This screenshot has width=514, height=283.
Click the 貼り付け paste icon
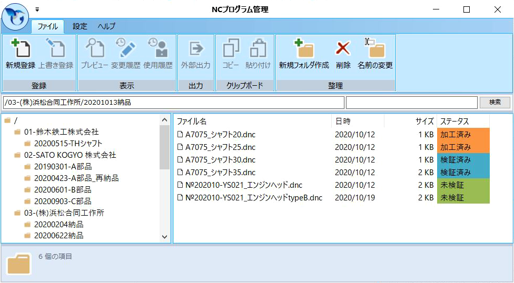coord(258,54)
